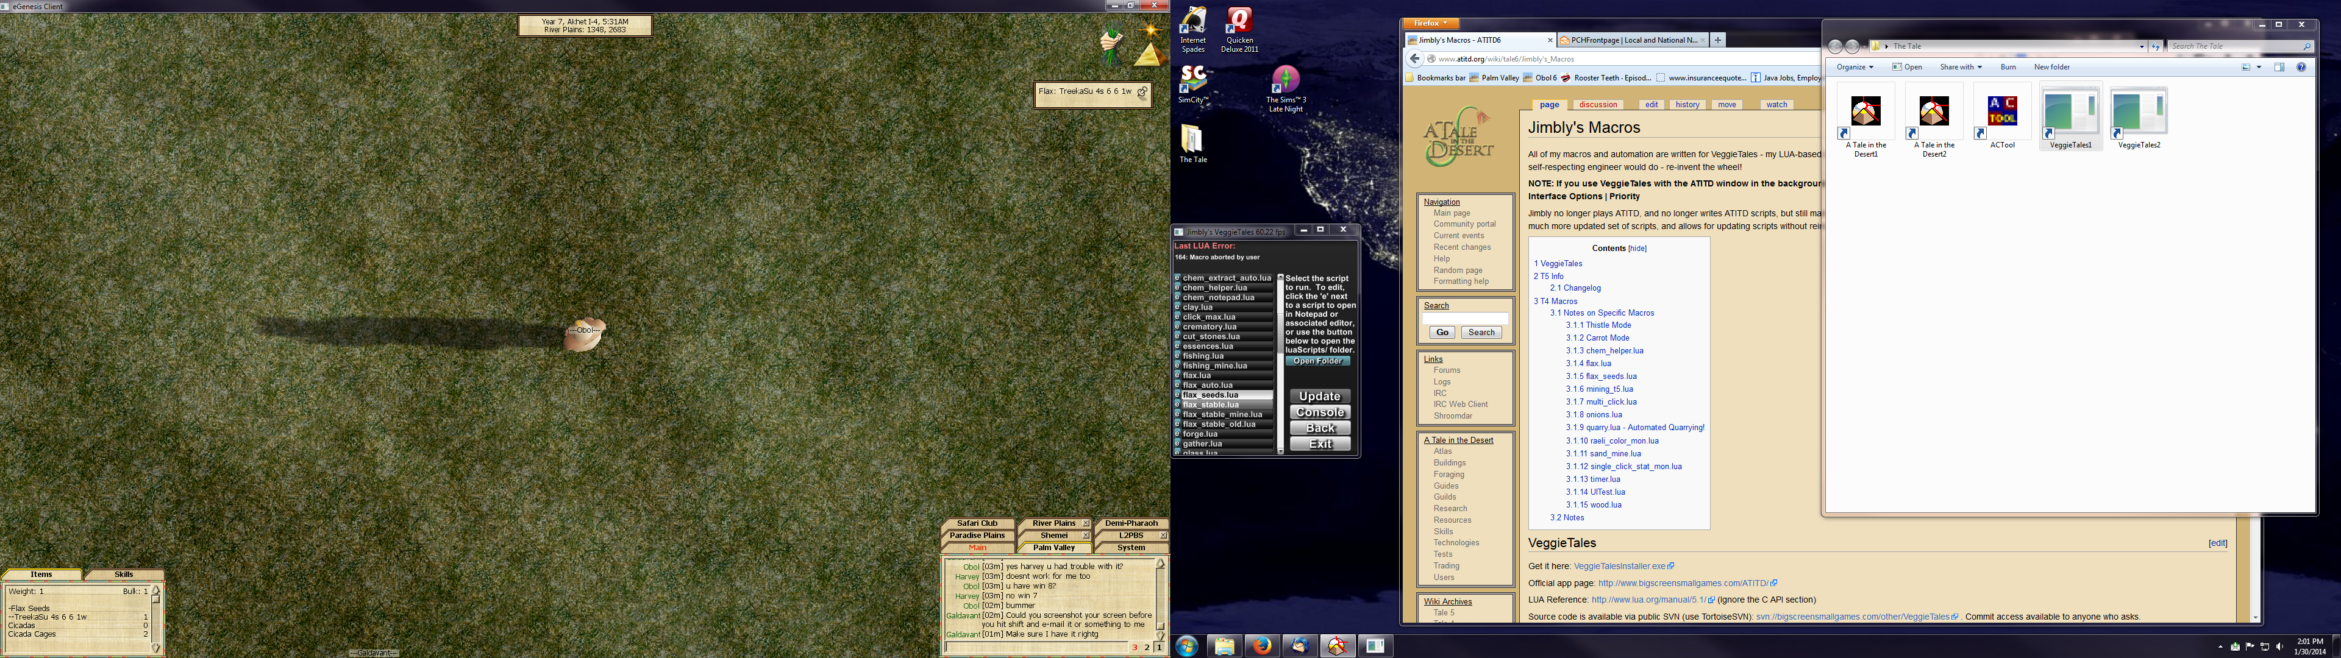This screenshot has height=658, width=2341.
Task: Switch to the Palm Valley chat tab
Action: (1054, 548)
